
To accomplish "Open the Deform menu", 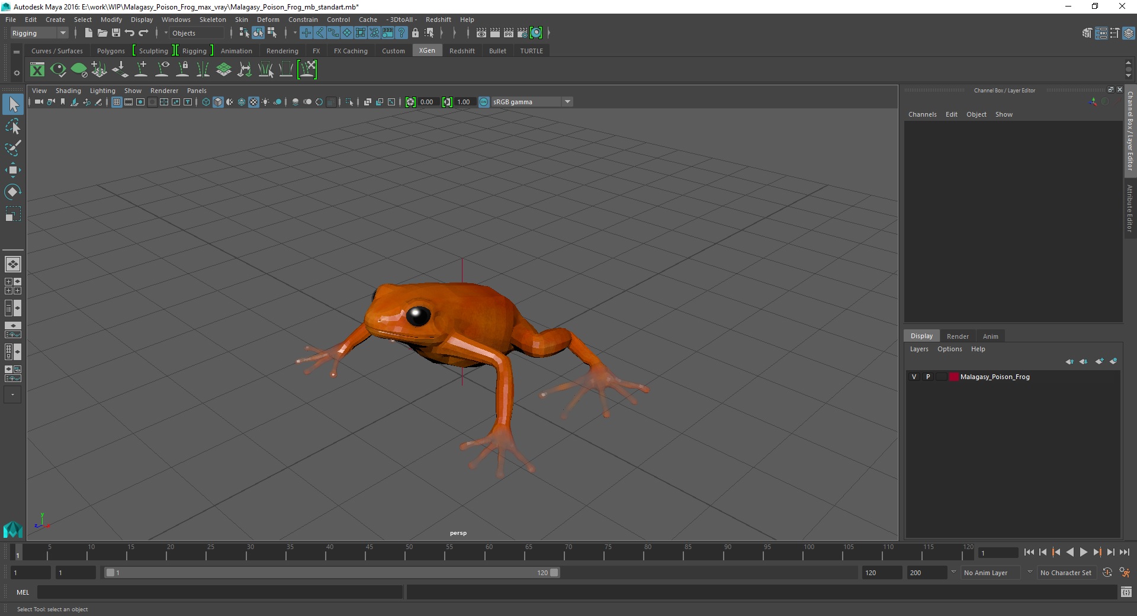I will [x=268, y=20].
